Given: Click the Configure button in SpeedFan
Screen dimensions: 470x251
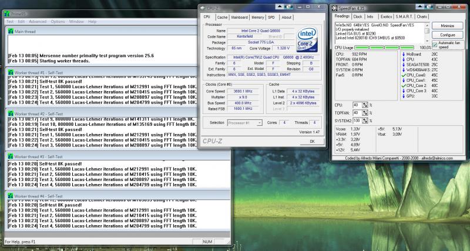Looking at the screenshot, I should [448, 35].
